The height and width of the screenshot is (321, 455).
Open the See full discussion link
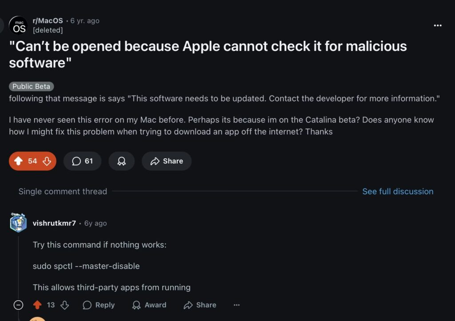click(398, 192)
